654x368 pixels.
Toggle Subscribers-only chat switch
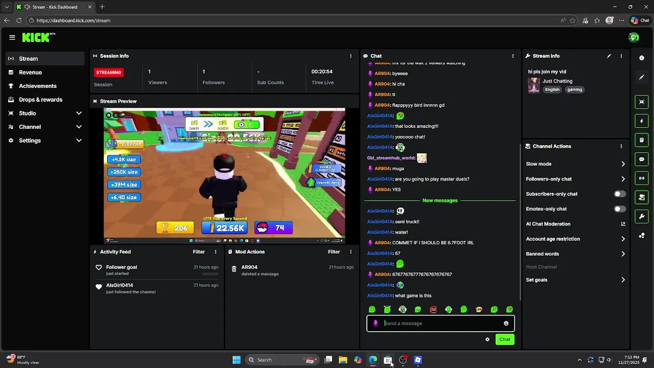click(619, 194)
